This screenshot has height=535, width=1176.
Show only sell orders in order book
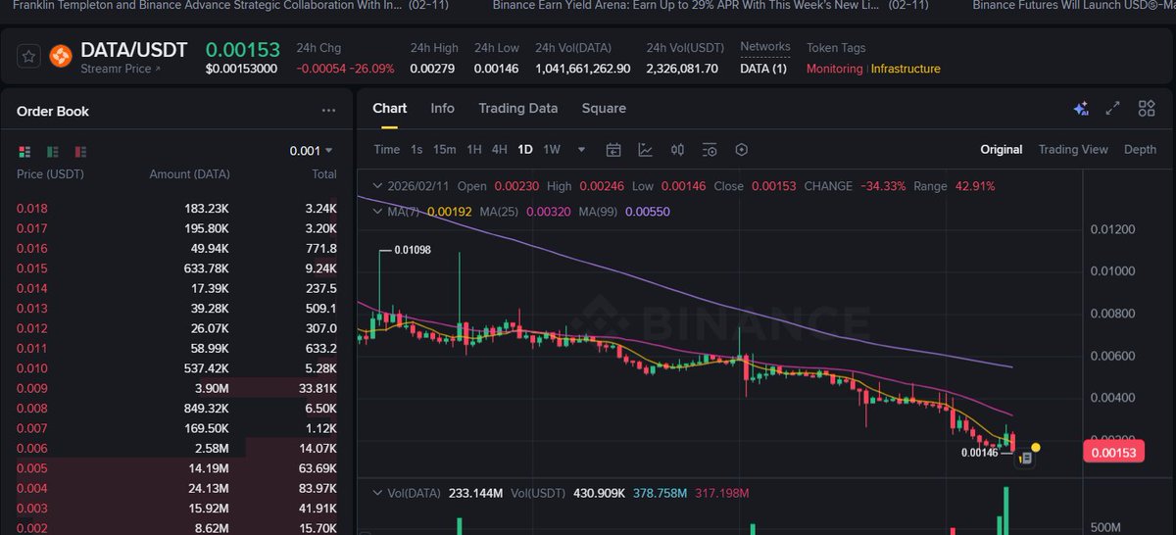point(81,151)
